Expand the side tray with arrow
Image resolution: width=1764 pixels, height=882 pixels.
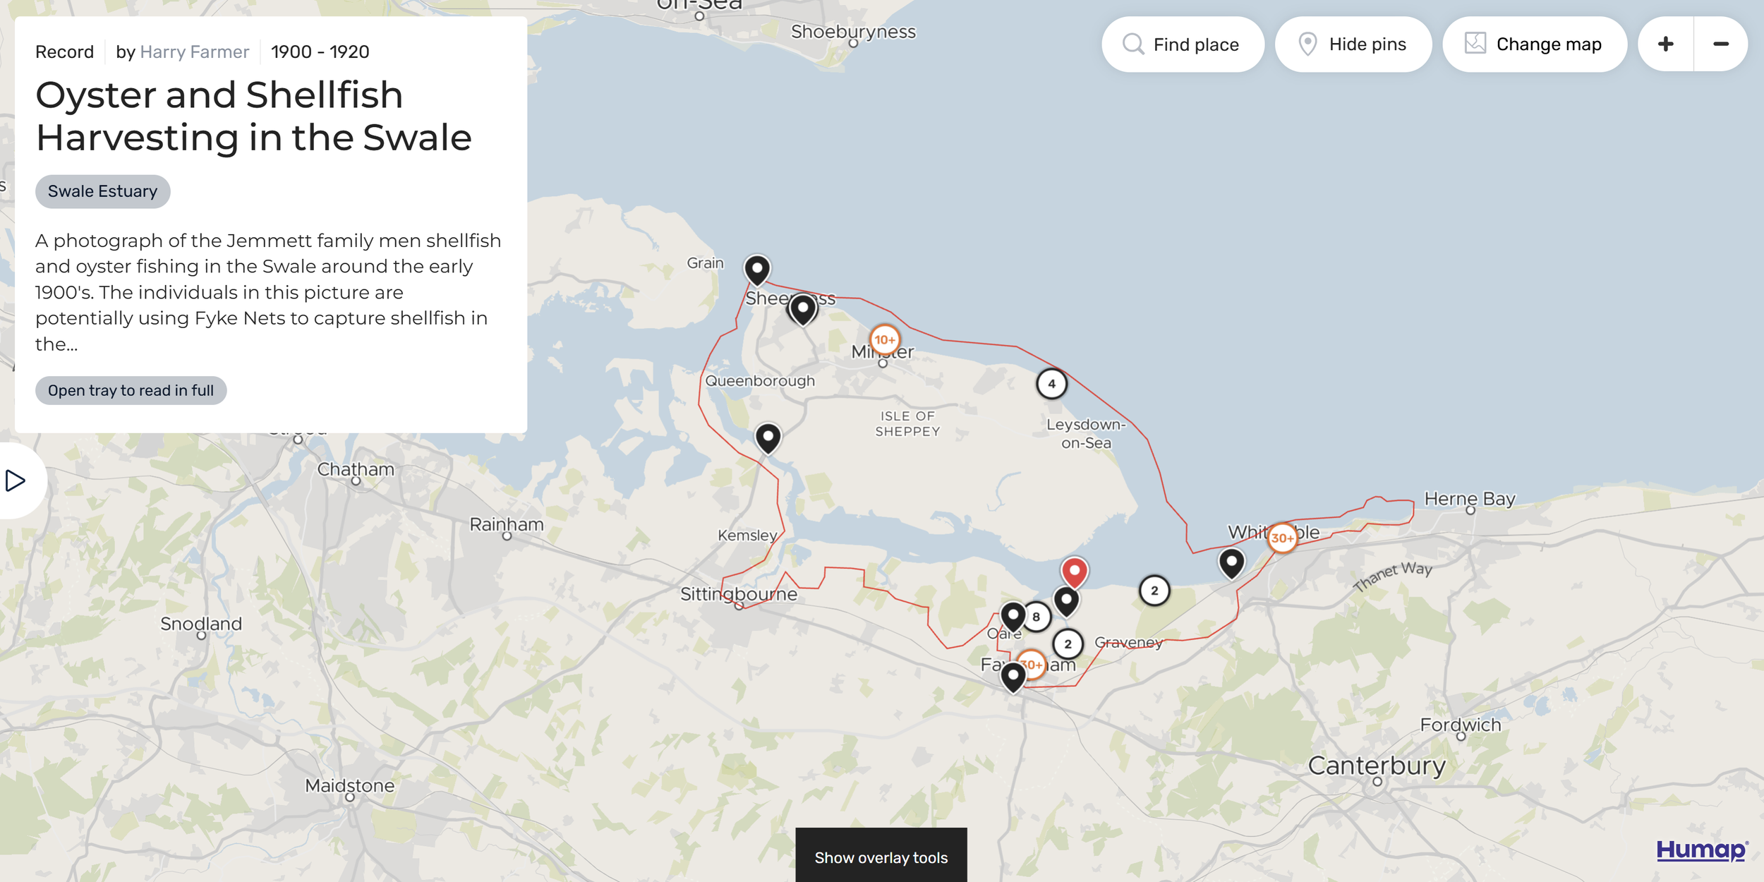[16, 481]
